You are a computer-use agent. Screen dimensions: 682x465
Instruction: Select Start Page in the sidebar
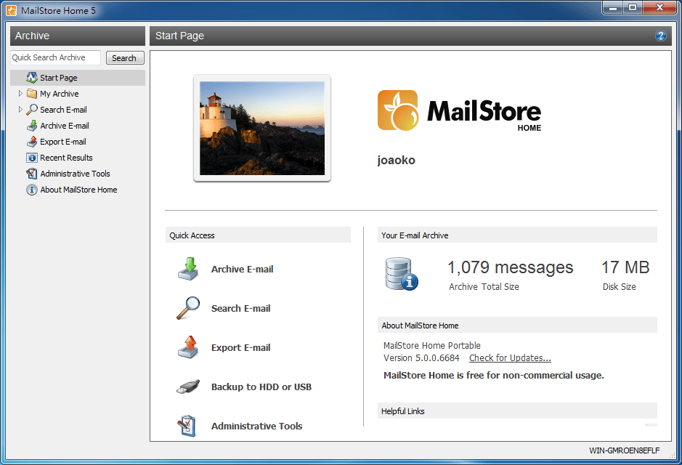click(31, 78)
